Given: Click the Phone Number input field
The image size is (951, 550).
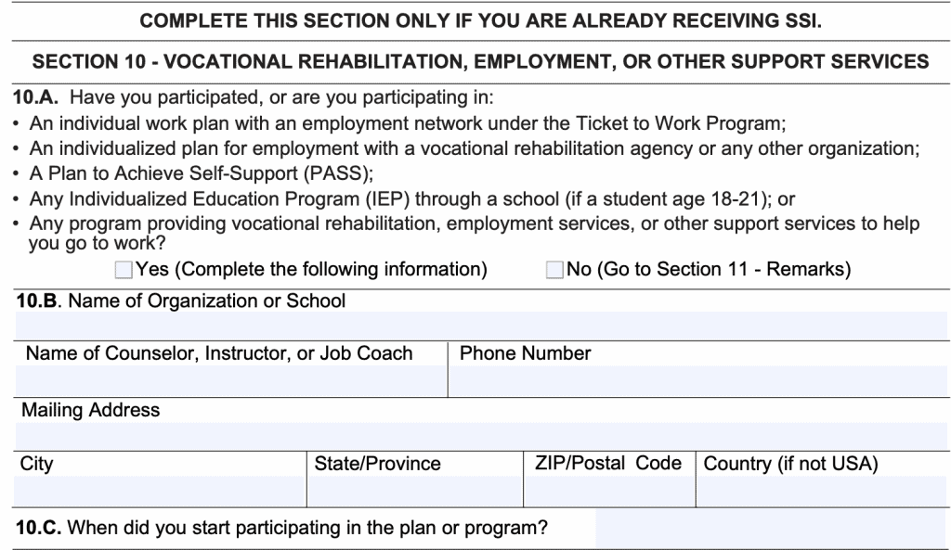Looking at the screenshot, I should pos(698,381).
